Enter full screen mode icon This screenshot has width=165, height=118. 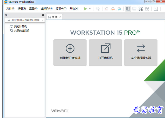click(x=141, y=9)
